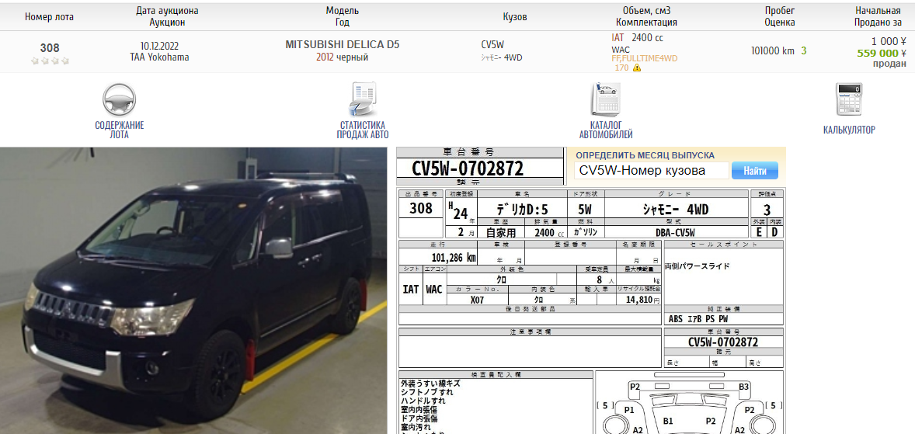Click the sold price 559 000 ¥
Image resolution: width=915 pixels, height=434 pixels.
click(881, 53)
